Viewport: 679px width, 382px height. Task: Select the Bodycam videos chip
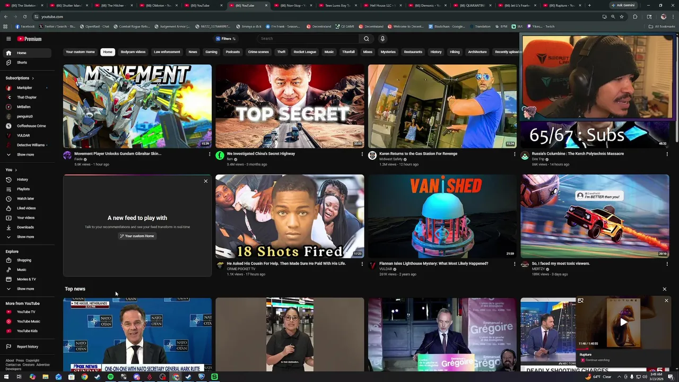point(133,52)
